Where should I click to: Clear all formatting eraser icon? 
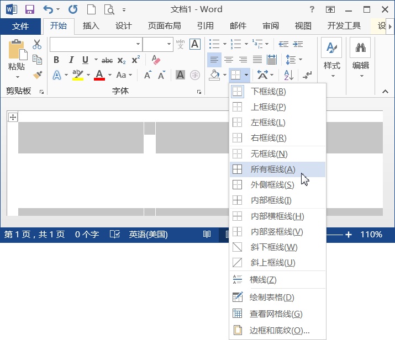coord(156,60)
